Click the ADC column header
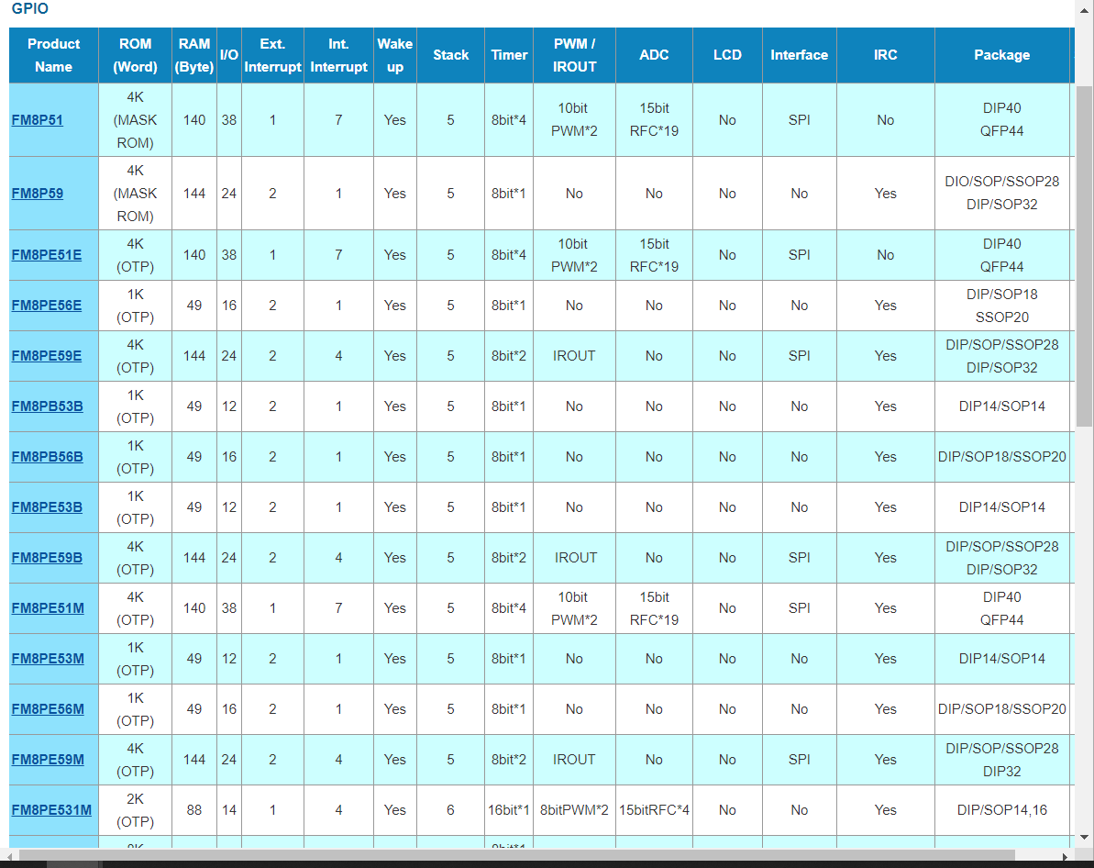Screen dimensions: 1094x868 [654, 55]
